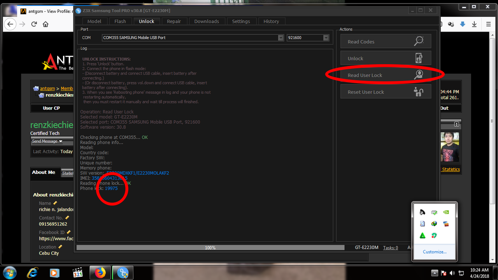Click the black helmet tray icon
498x280 pixels.
423,212
